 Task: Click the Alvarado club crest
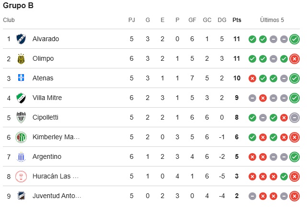[x=21, y=39]
